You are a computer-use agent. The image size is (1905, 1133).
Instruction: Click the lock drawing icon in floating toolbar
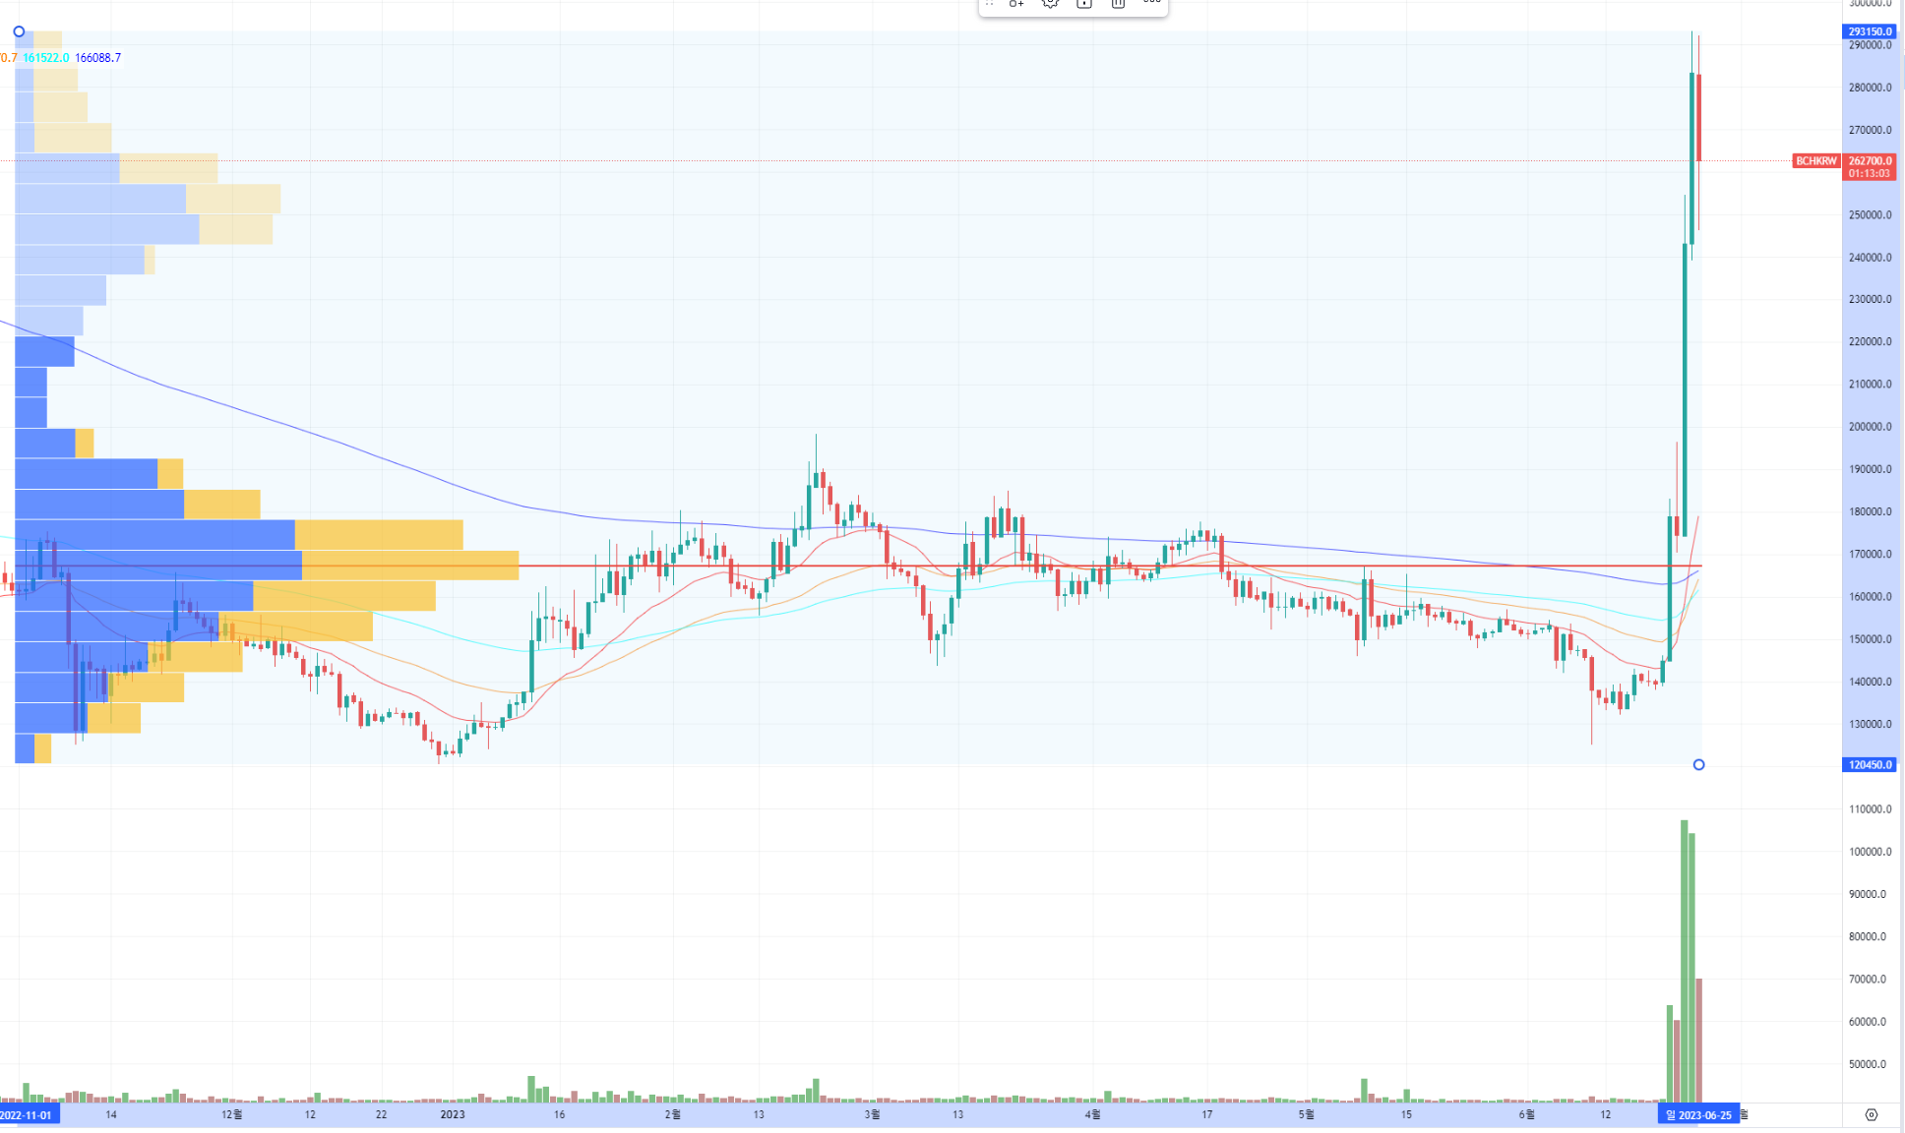(1083, 4)
